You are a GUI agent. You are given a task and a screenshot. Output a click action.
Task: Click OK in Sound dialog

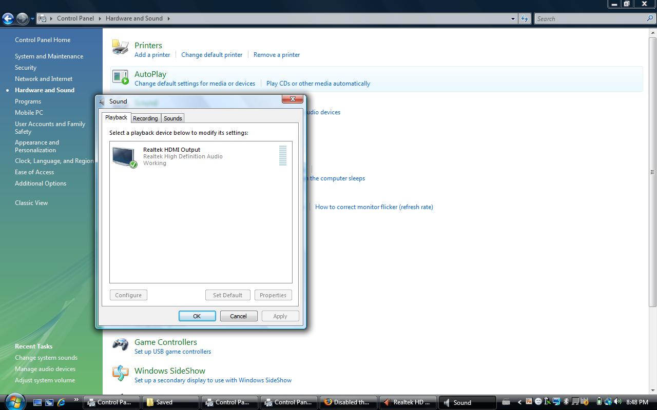coord(197,316)
